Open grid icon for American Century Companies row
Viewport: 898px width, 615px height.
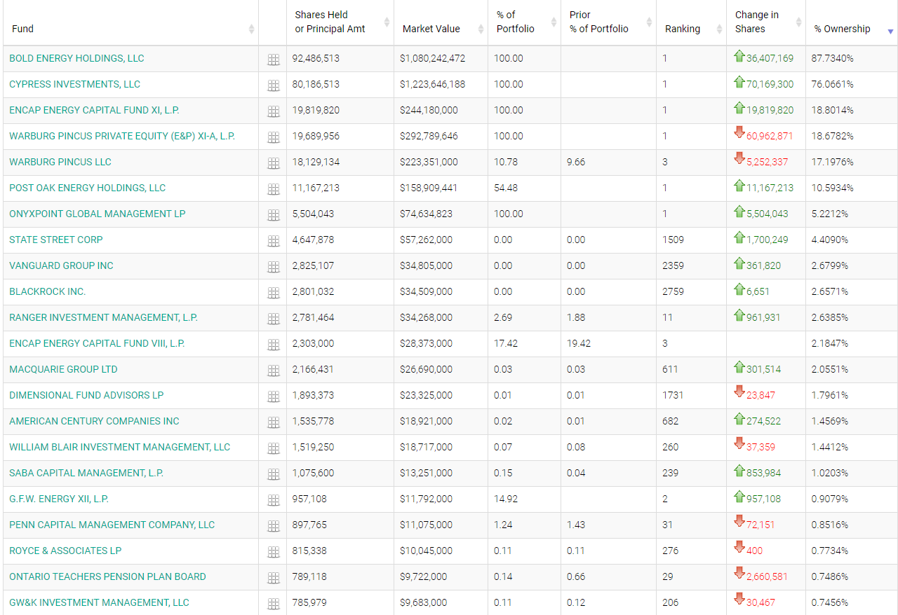click(x=274, y=422)
